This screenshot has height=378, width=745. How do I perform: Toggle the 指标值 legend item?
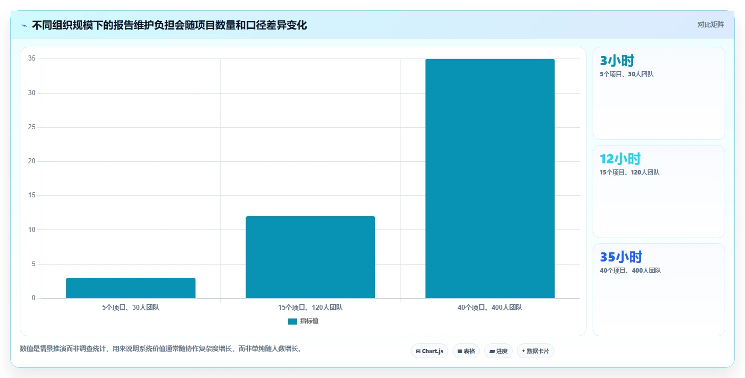[303, 321]
